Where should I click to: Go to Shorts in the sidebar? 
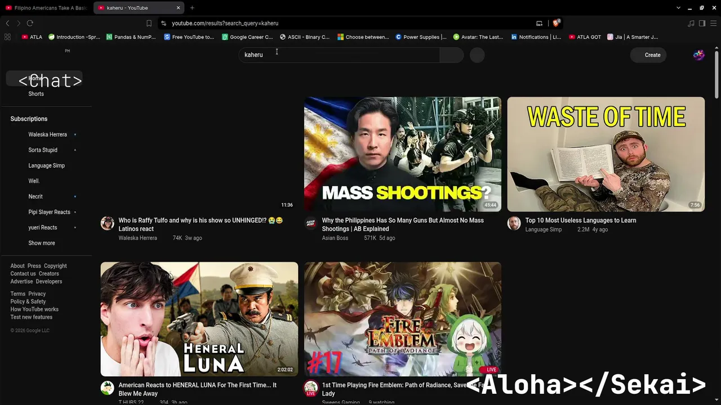coord(36,94)
